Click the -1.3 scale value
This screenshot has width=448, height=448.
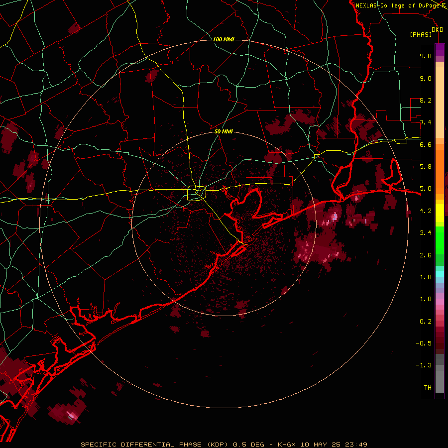click(x=424, y=365)
